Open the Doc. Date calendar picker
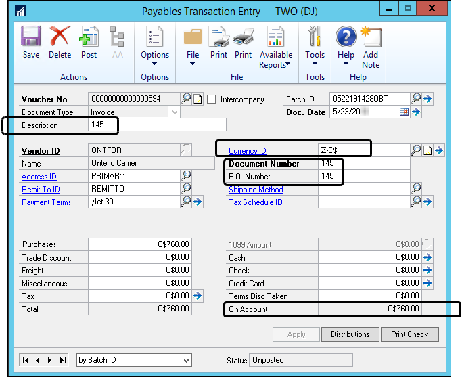 click(x=404, y=112)
